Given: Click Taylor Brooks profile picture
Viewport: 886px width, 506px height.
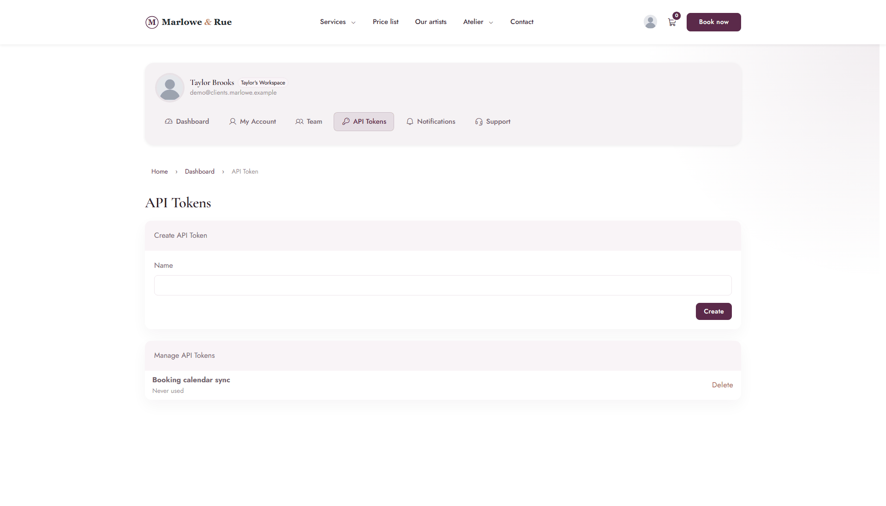Looking at the screenshot, I should coord(170,87).
